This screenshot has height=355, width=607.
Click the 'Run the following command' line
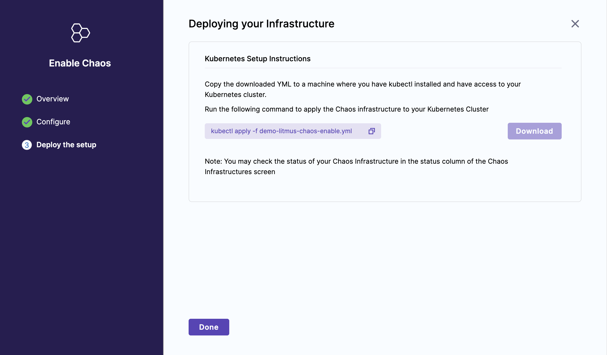[346, 109]
